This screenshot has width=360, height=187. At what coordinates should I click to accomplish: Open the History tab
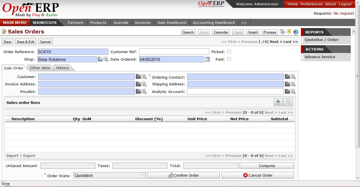click(62, 68)
